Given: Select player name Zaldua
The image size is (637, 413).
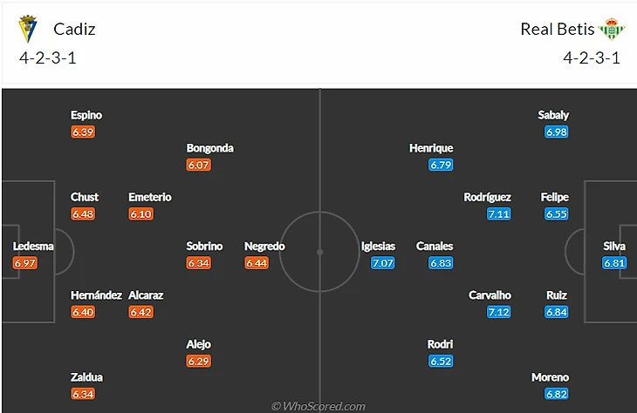Looking at the screenshot, I should coord(86,377).
